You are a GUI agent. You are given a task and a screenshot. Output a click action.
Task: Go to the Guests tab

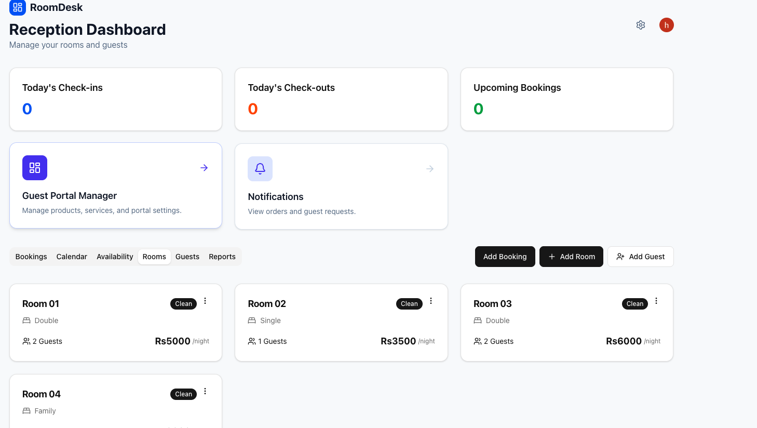[x=187, y=257]
